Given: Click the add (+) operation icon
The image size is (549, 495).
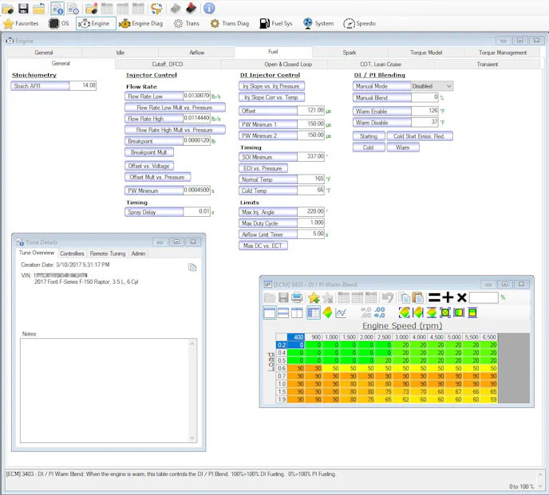Looking at the screenshot, I should pyautogui.click(x=448, y=297).
